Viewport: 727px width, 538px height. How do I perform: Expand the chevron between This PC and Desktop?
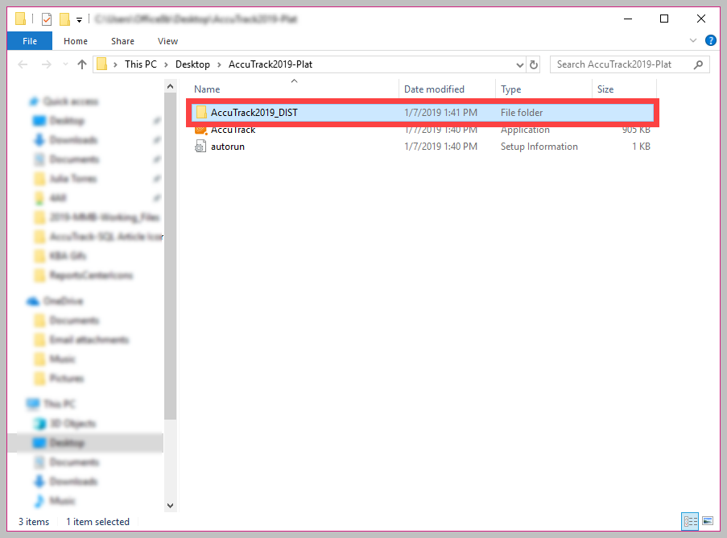click(166, 64)
